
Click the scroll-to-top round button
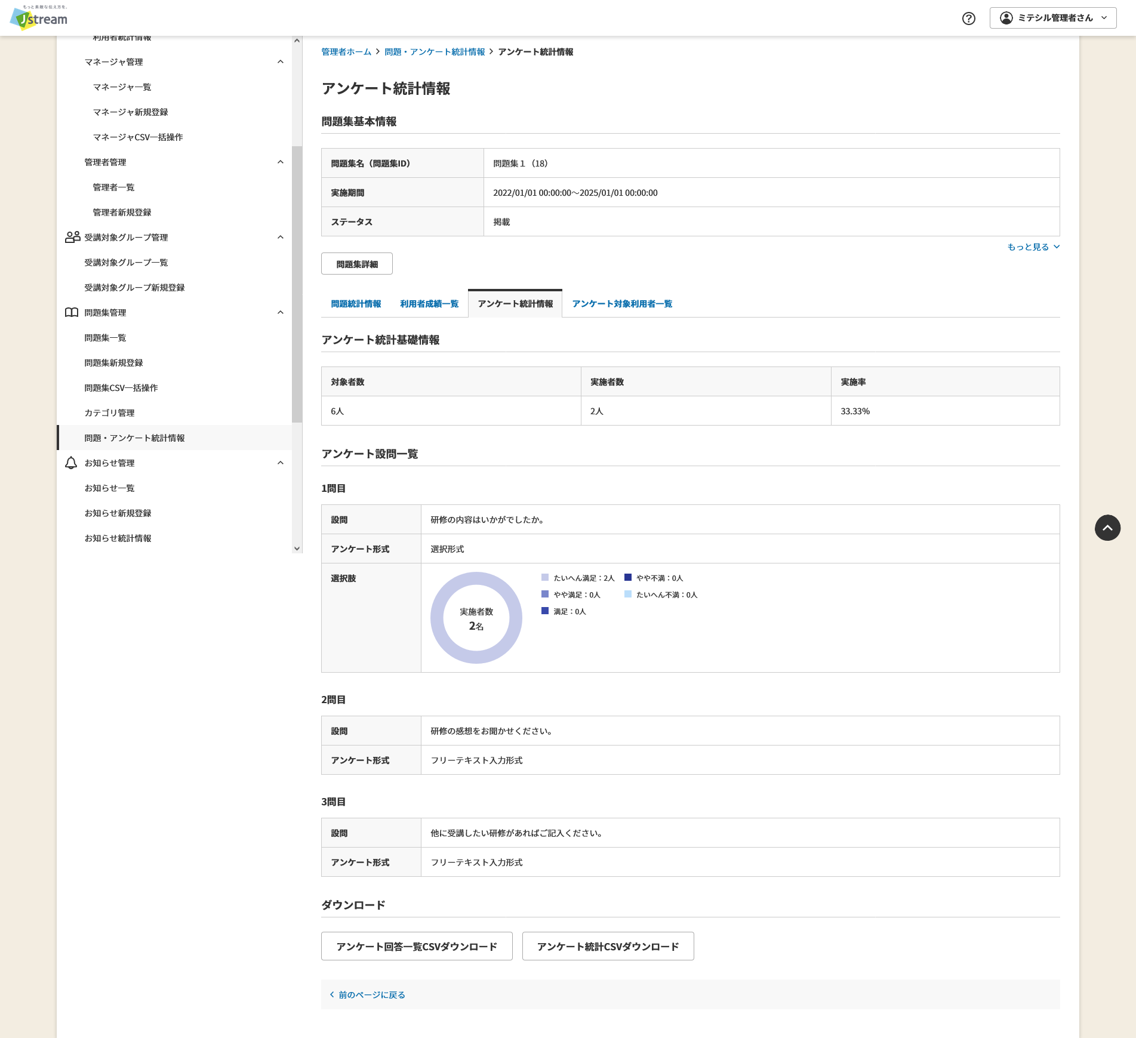(x=1107, y=528)
